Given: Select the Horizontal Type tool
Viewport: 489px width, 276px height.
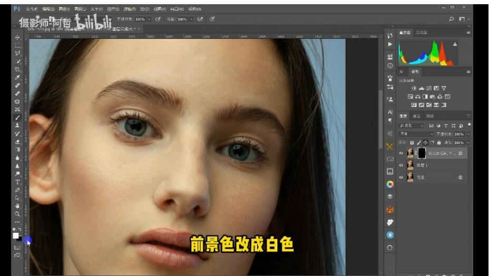Looking at the screenshot, I should (17, 182).
